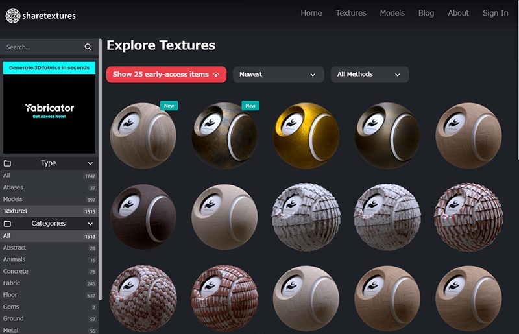This screenshot has height=334, width=519.
Task: Go to the Models navigation item
Action: (392, 13)
